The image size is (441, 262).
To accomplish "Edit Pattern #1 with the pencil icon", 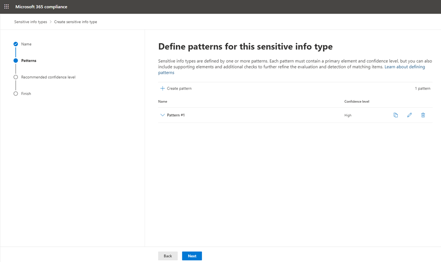I will pyautogui.click(x=410, y=115).
